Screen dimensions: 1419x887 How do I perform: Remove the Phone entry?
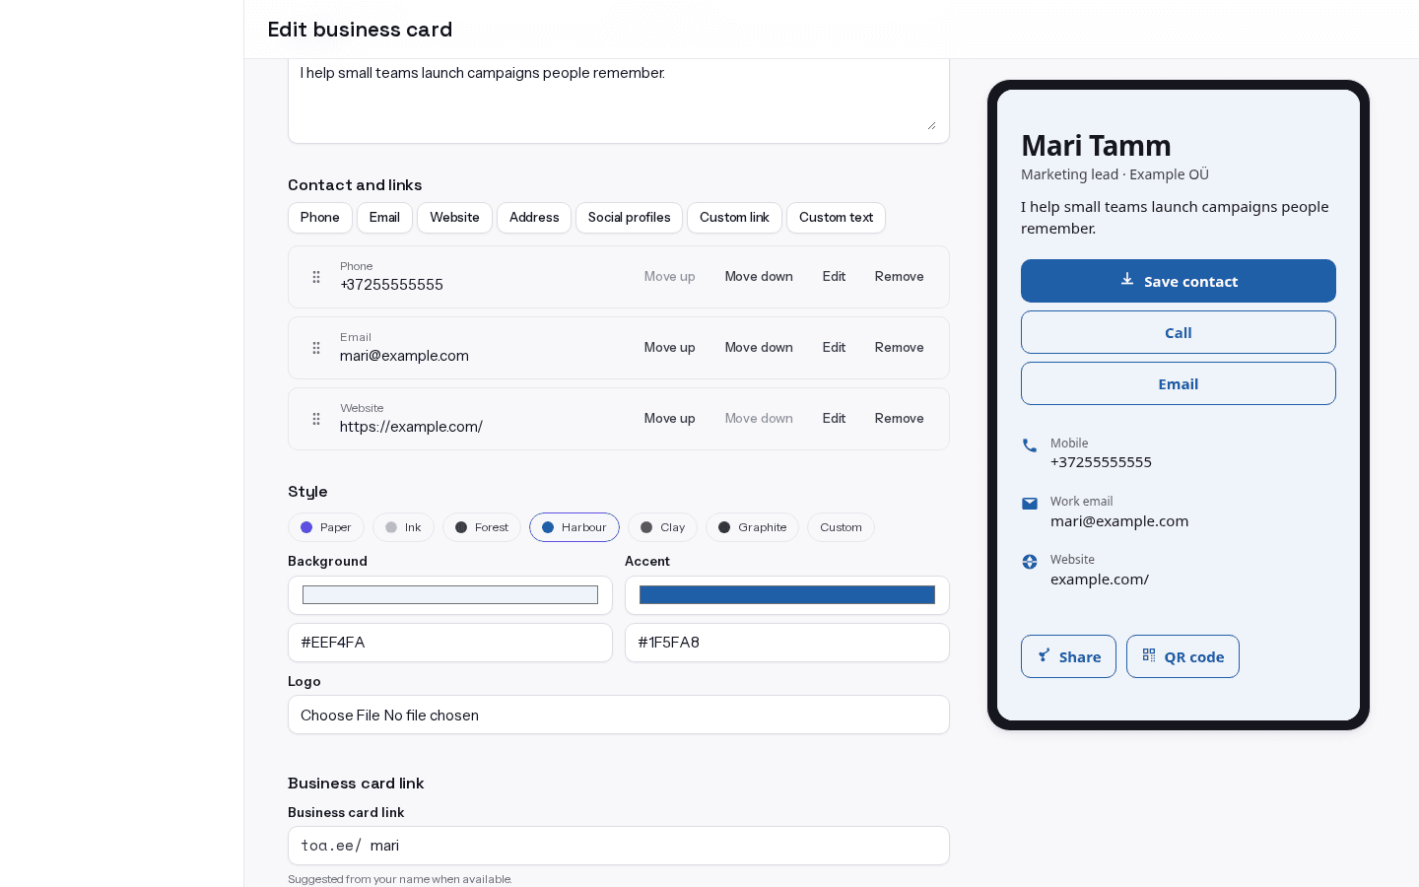tap(900, 277)
